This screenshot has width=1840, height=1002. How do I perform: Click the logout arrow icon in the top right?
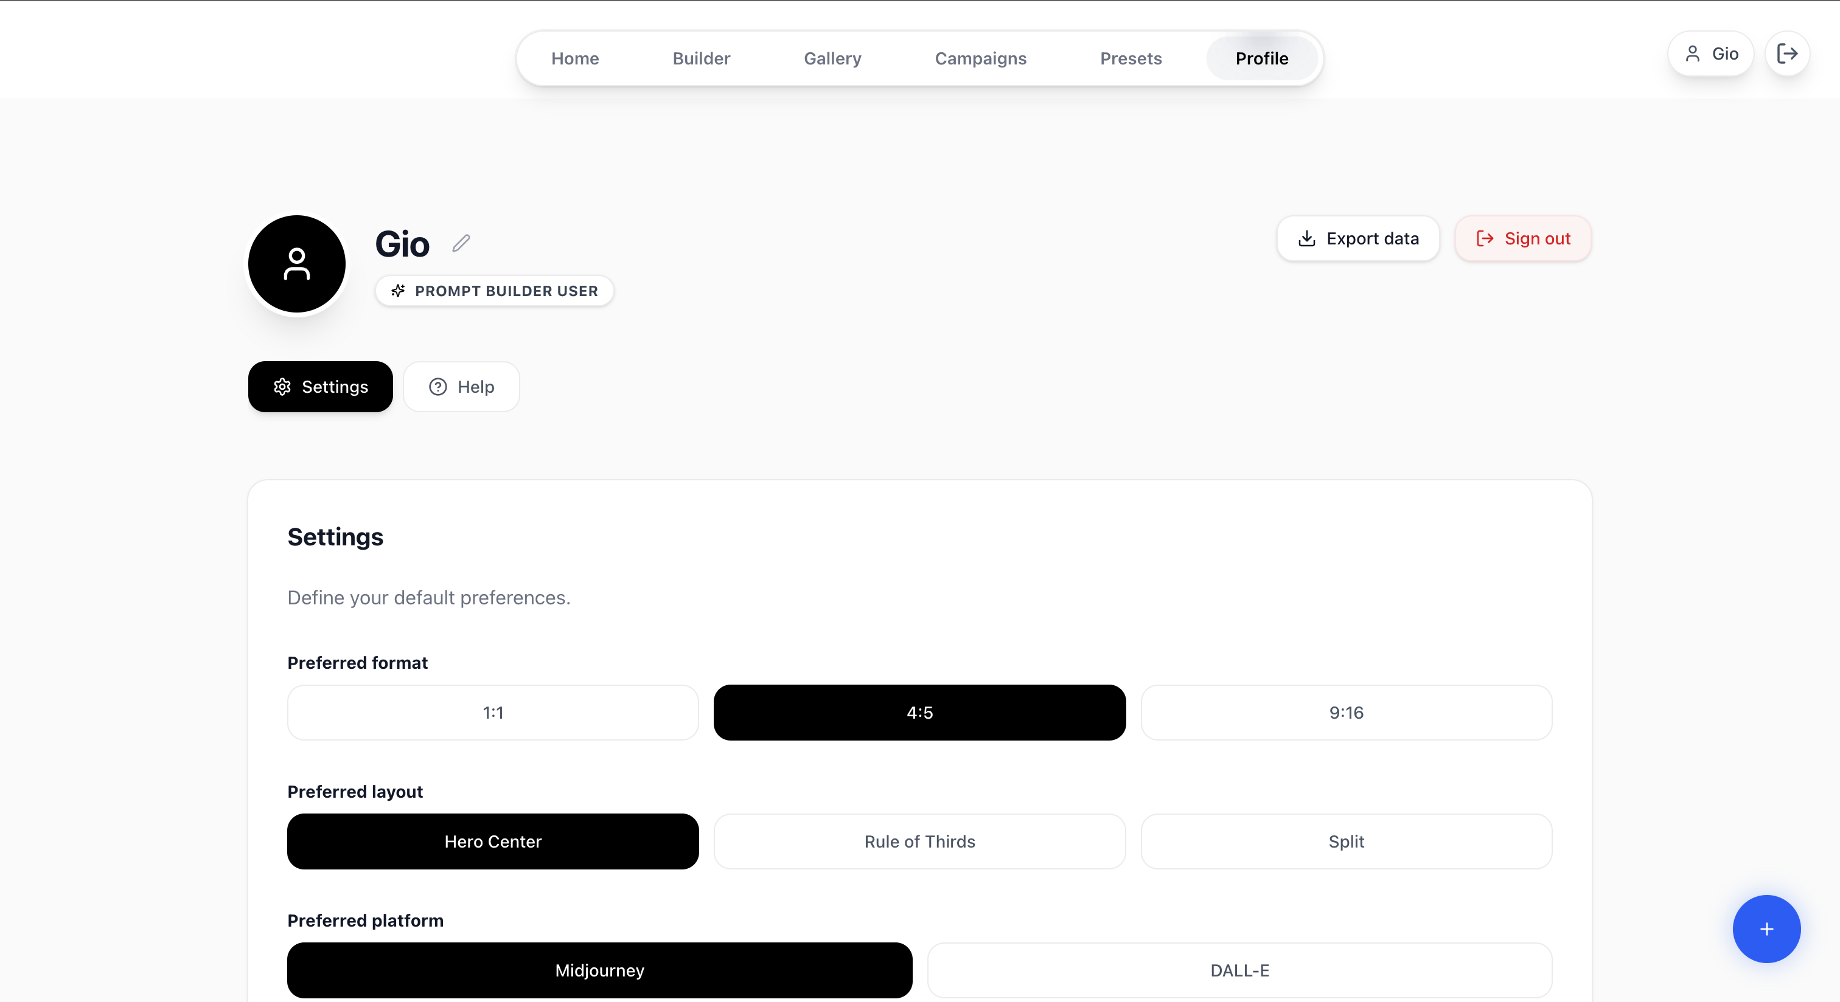(x=1786, y=54)
